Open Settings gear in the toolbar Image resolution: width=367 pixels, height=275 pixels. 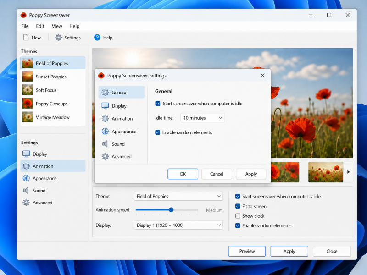click(x=58, y=38)
